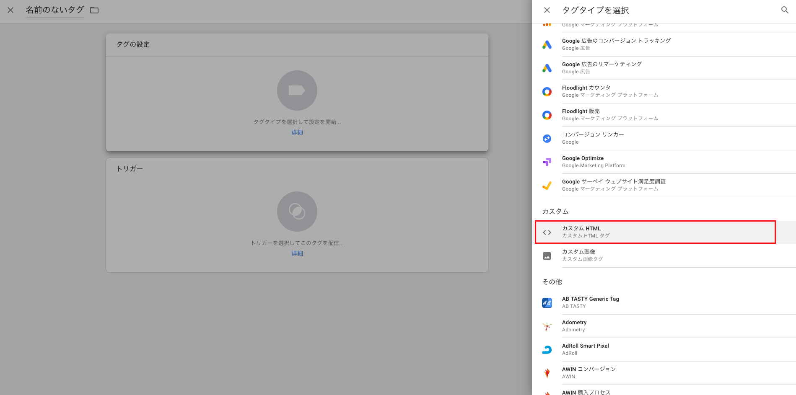796x395 pixels.
Task: Click the Google 広告のコンバージョン トラッキング icon
Action: pos(547,44)
